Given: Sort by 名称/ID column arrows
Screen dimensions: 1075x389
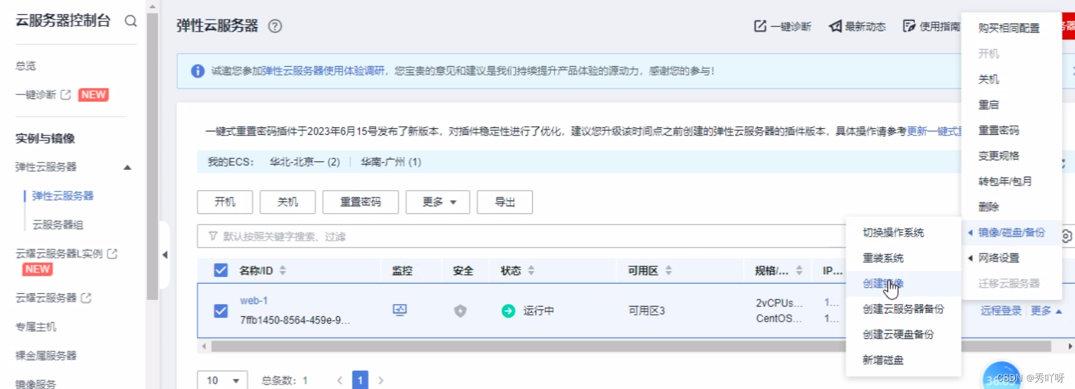Looking at the screenshot, I should tap(282, 270).
